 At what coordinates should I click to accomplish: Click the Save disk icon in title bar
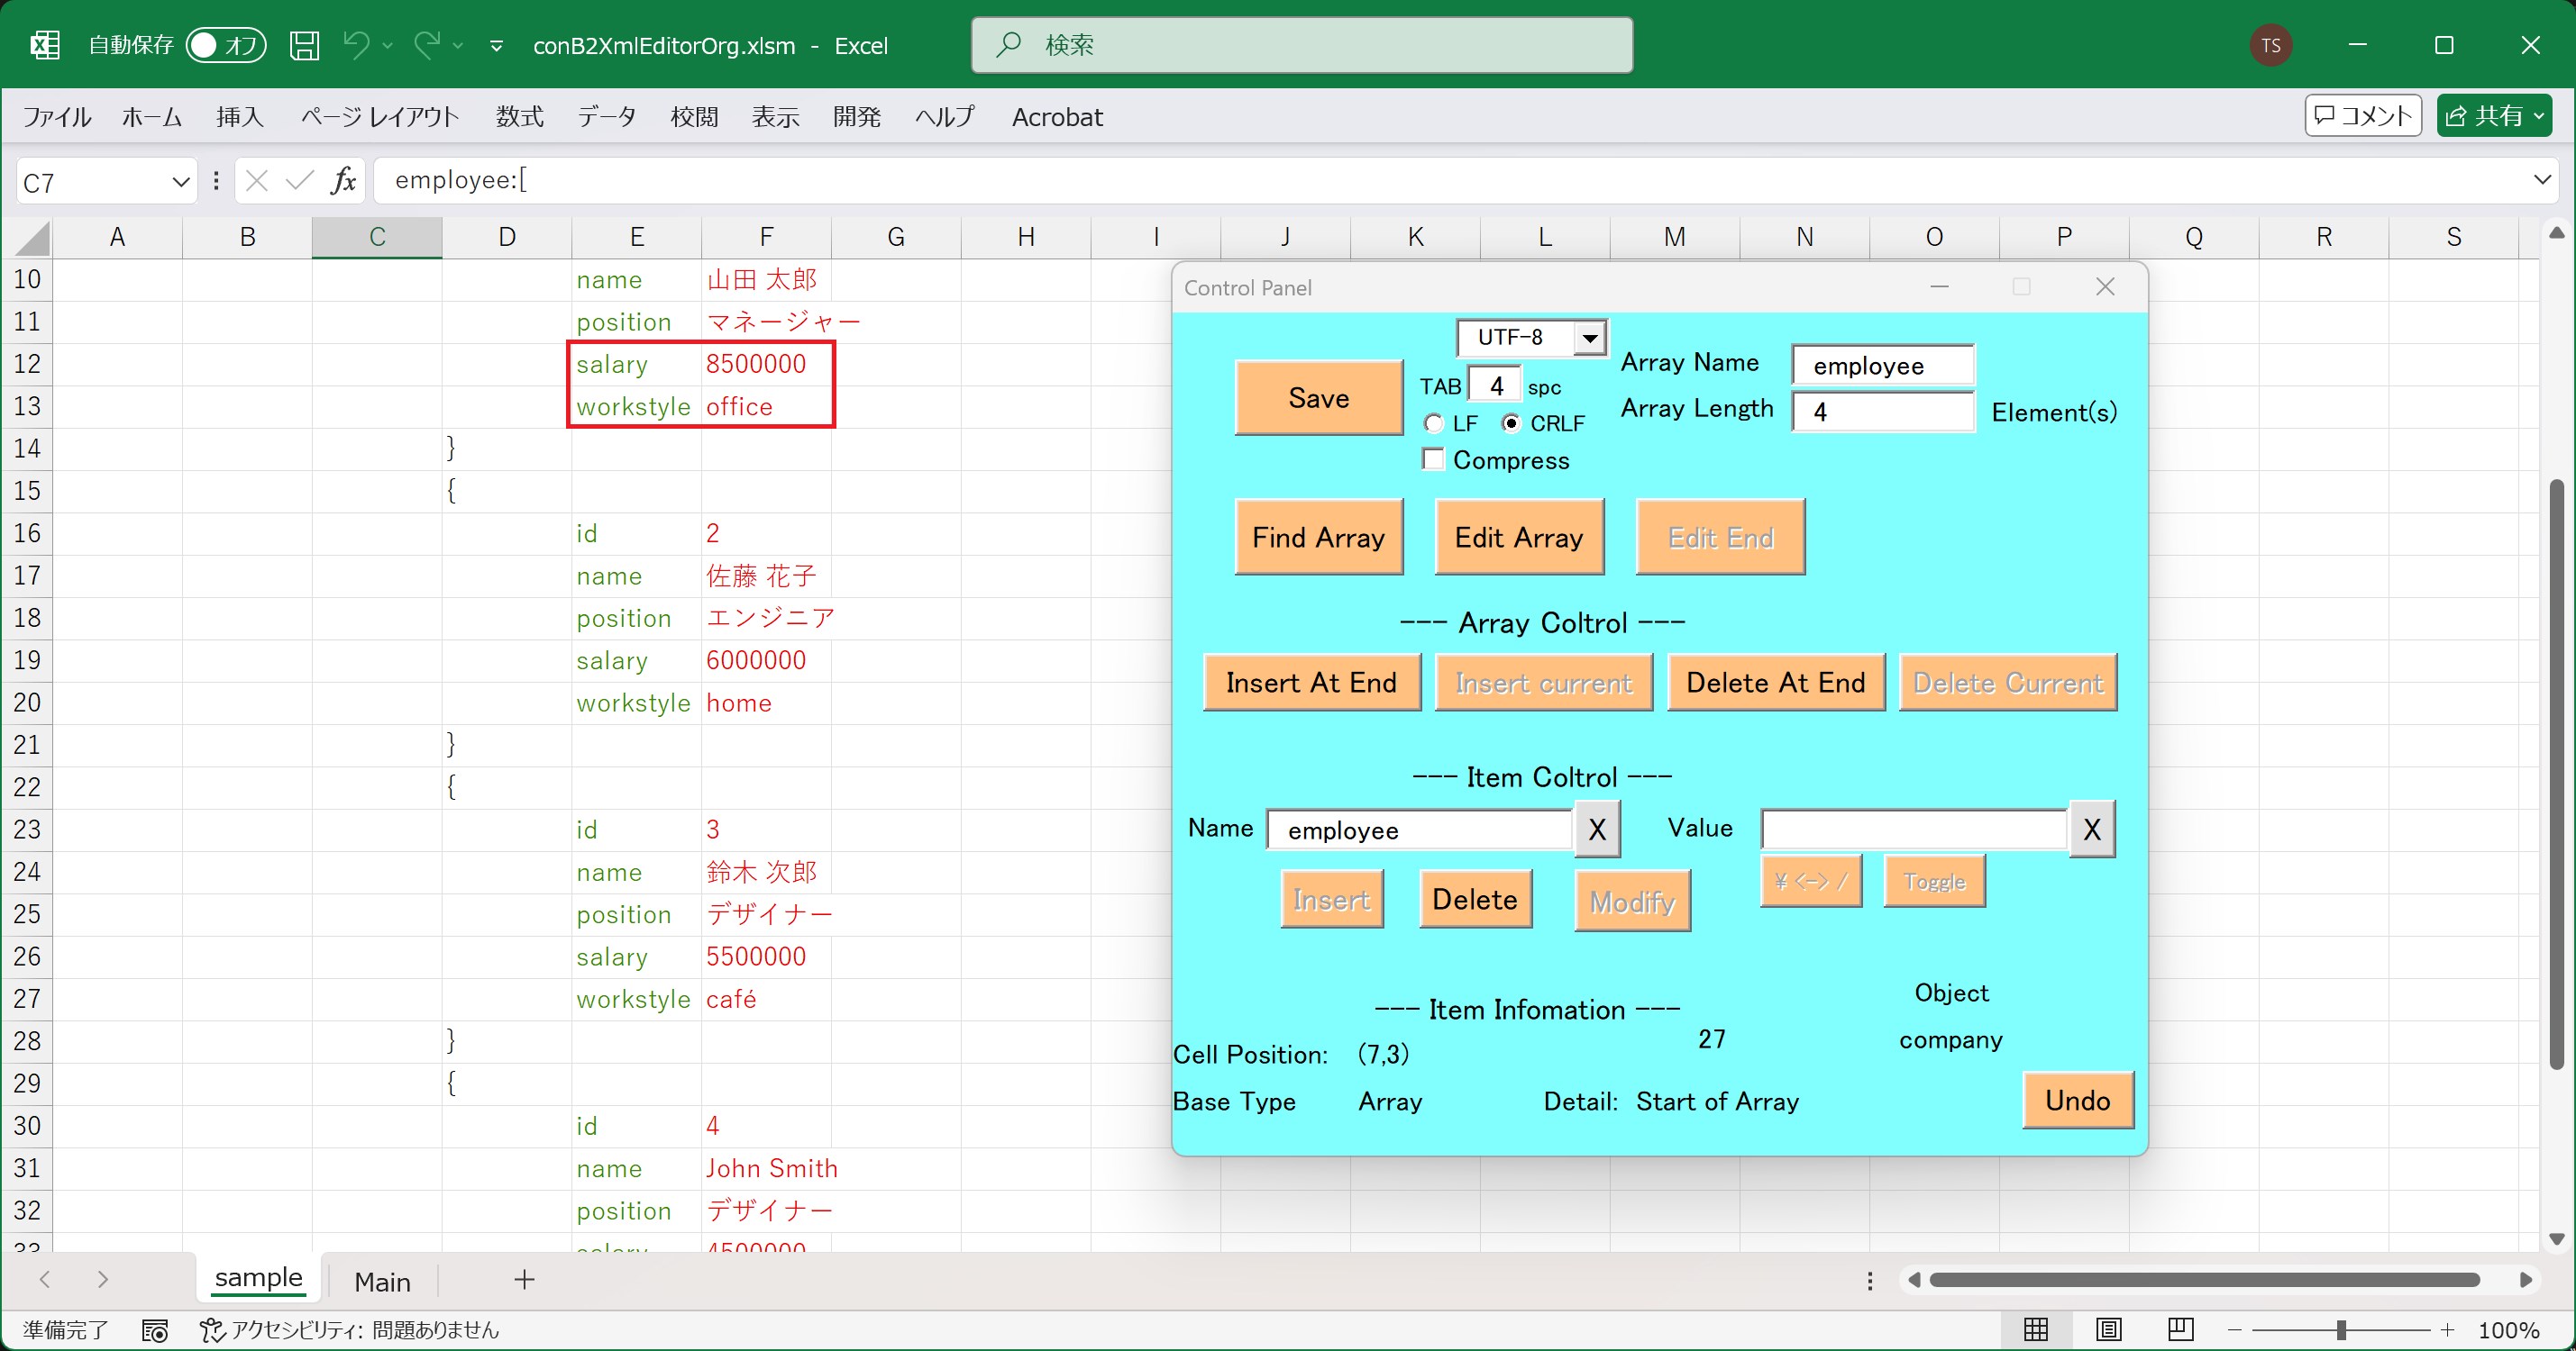(x=304, y=45)
